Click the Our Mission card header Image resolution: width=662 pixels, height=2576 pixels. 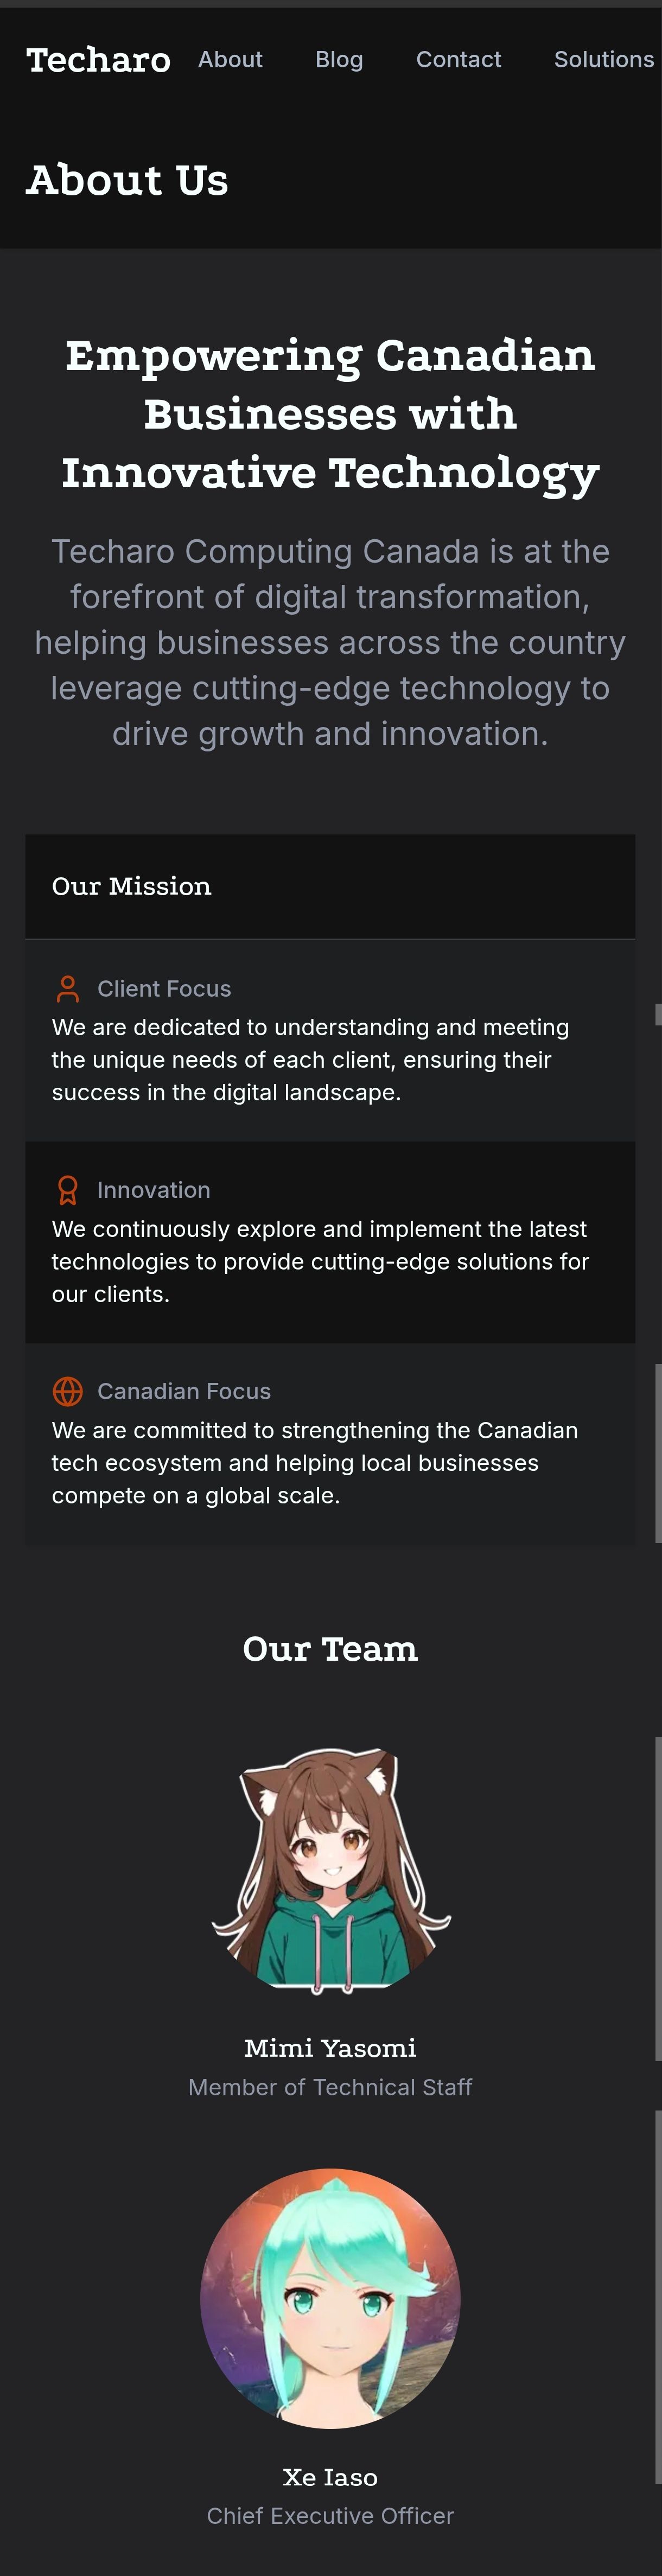131,886
